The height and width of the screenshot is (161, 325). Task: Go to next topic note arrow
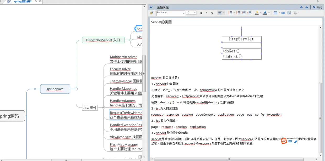pyautogui.click(x=307, y=7)
